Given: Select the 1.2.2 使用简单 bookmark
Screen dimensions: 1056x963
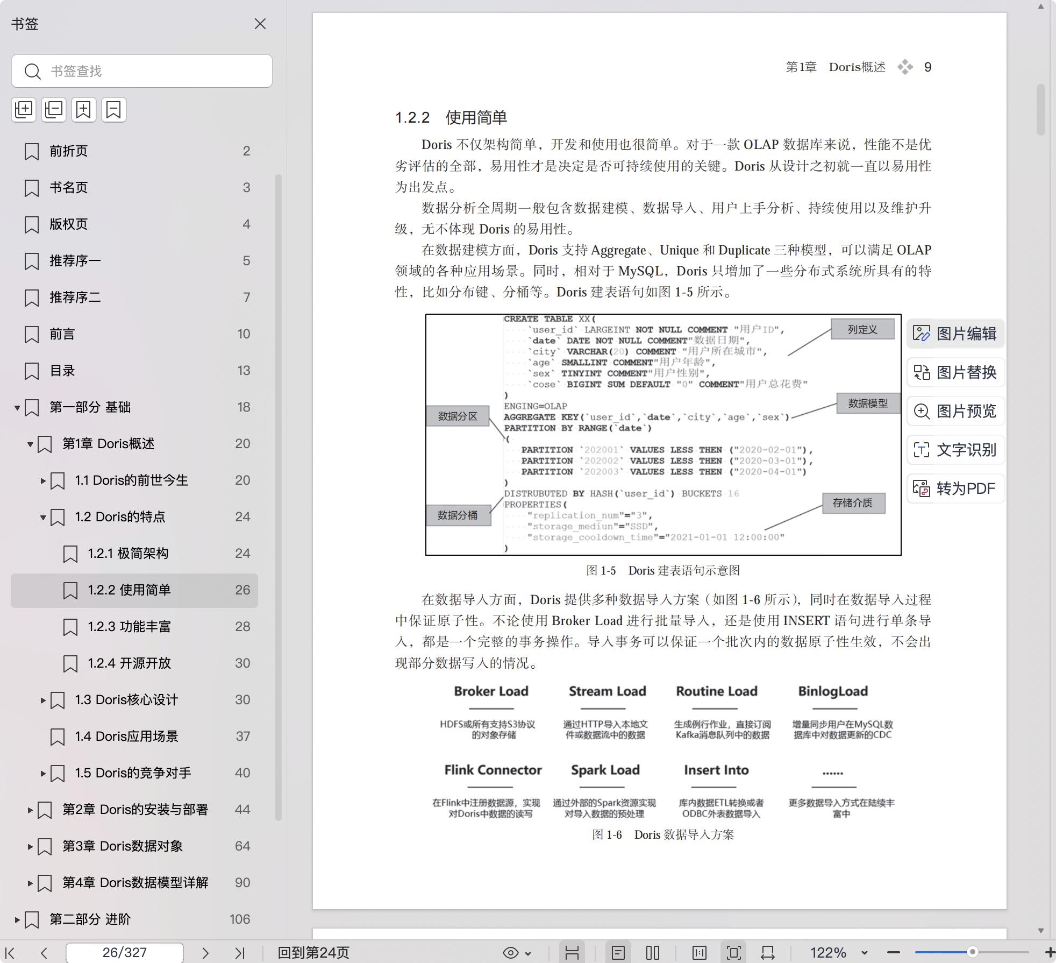Looking at the screenshot, I should (x=134, y=590).
